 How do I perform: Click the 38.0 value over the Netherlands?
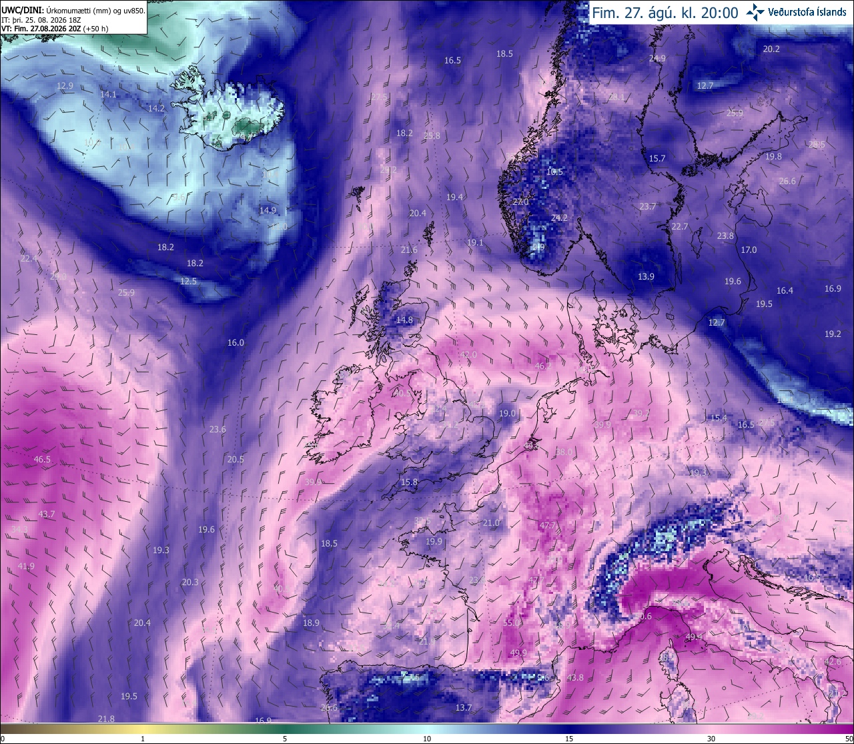tap(564, 452)
